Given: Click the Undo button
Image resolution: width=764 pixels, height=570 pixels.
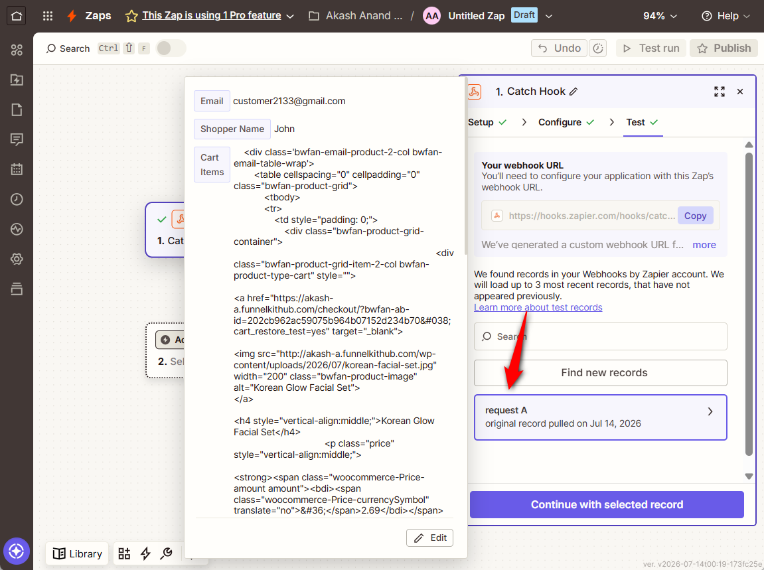Looking at the screenshot, I should coord(559,48).
